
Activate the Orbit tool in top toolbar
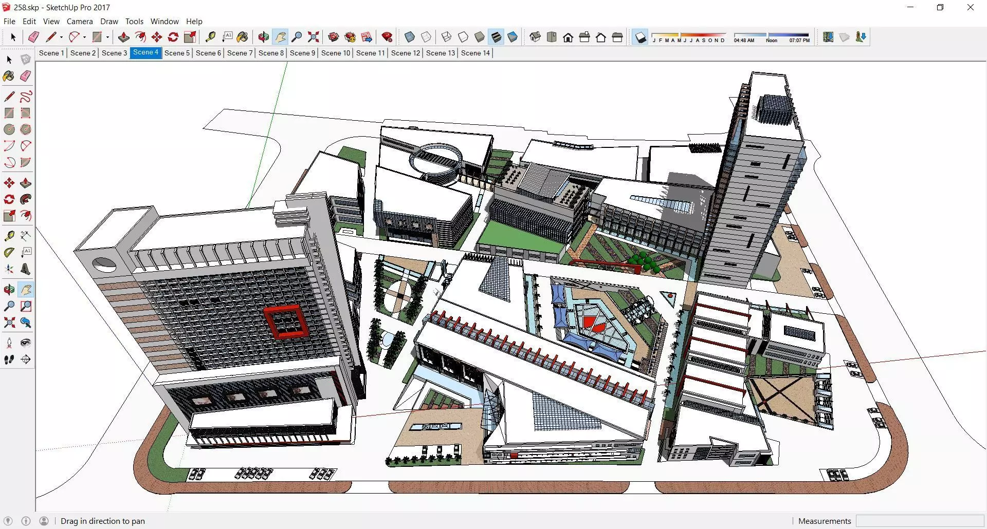point(264,37)
